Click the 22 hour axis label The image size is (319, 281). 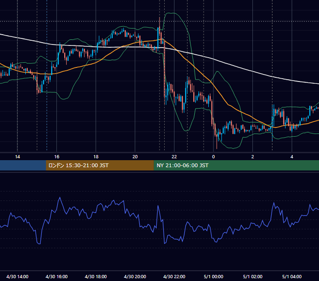tap(174, 157)
